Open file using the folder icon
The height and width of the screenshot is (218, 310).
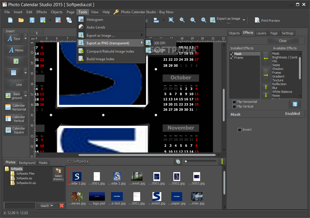click(x=21, y=20)
